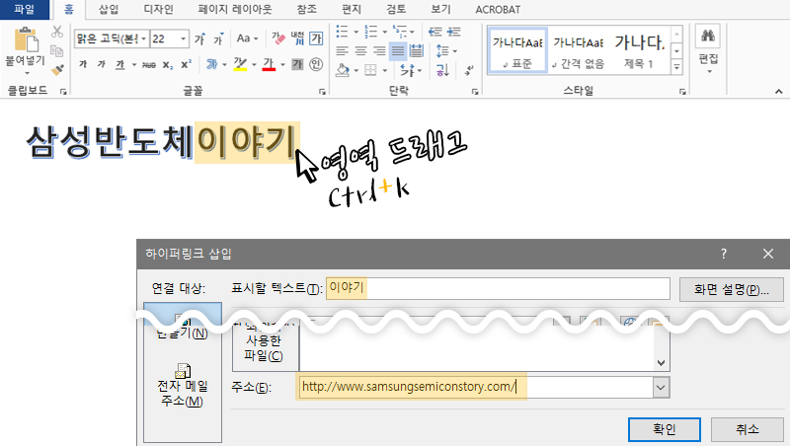
Task: Expand the styles gallery more arrow
Action: click(x=677, y=66)
